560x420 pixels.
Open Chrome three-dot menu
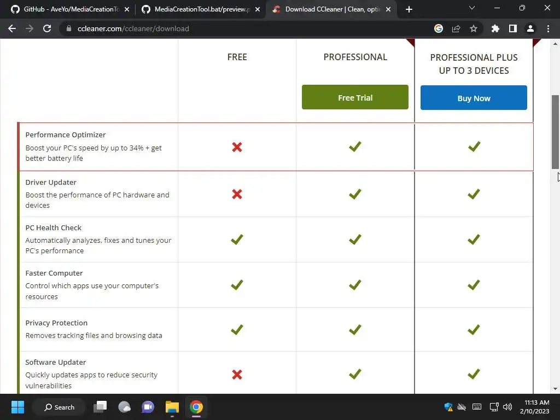pyautogui.click(x=548, y=28)
